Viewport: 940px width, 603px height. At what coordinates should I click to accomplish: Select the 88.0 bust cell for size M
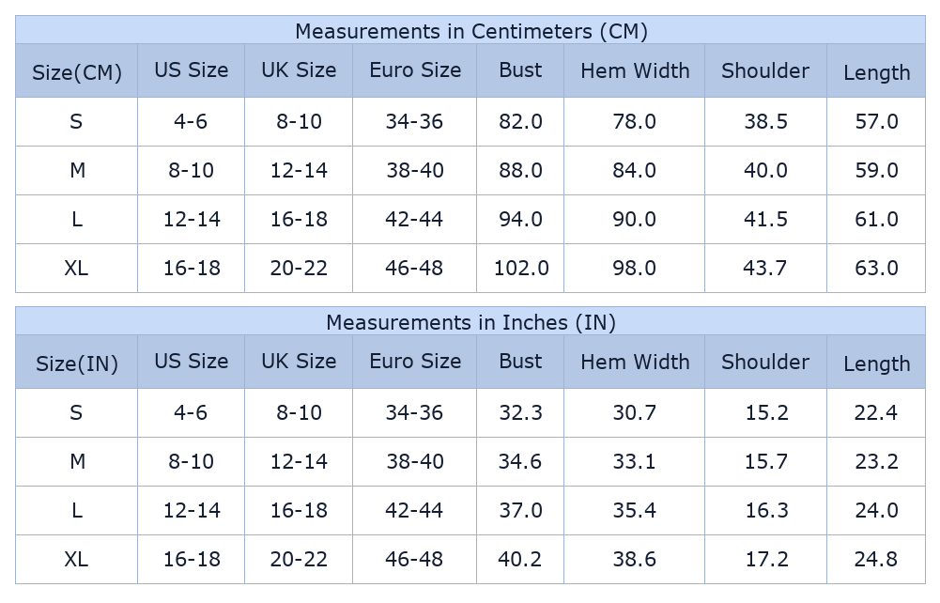520,170
